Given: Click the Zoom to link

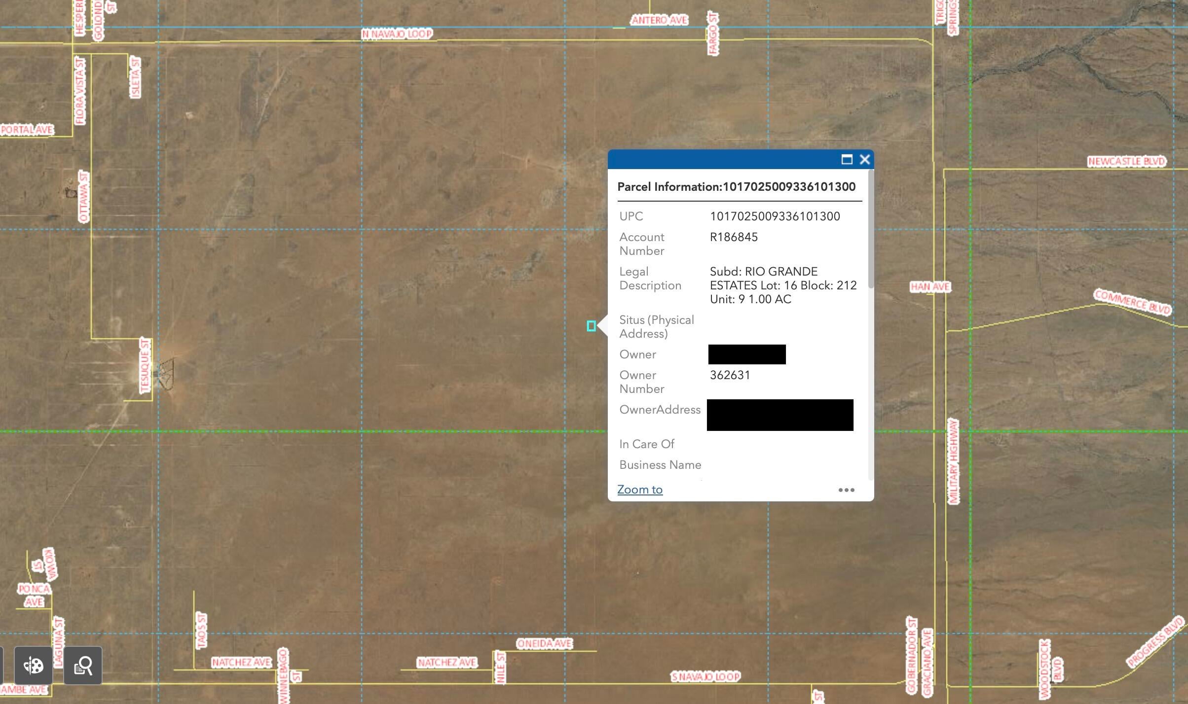Looking at the screenshot, I should point(640,490).
